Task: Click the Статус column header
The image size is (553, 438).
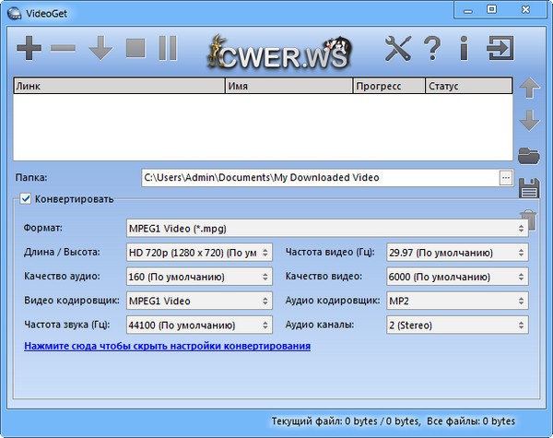Action: click(467, 86)
